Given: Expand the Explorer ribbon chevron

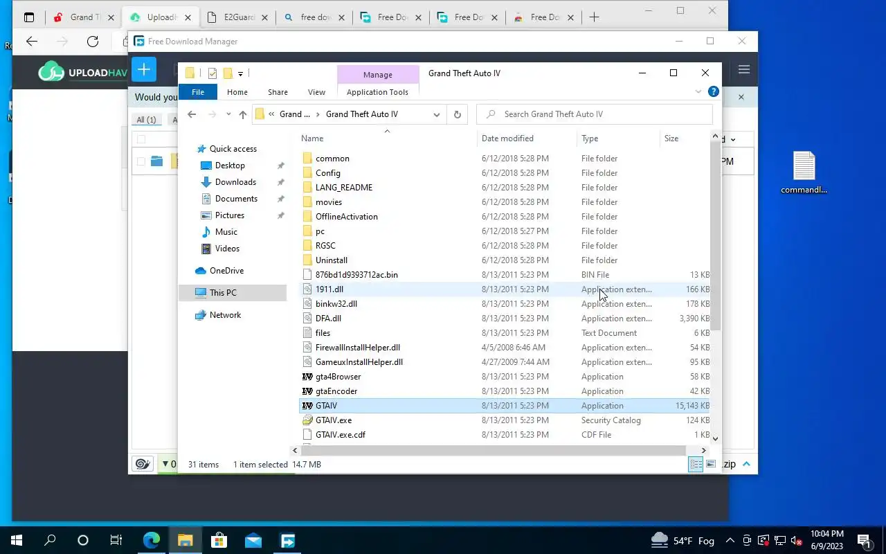Looking at the screenshot, I should (x=698, y=91).
